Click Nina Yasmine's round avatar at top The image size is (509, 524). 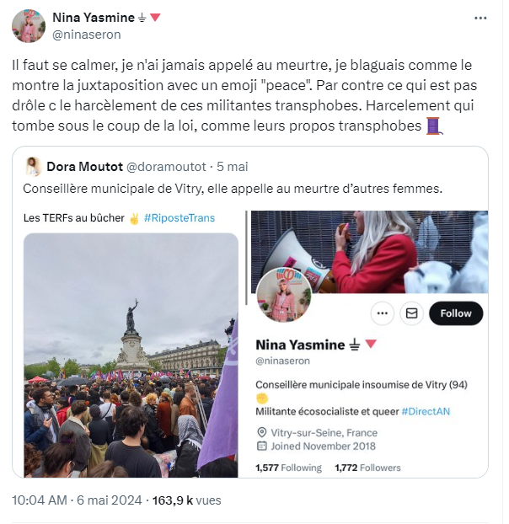click(29, 26)
